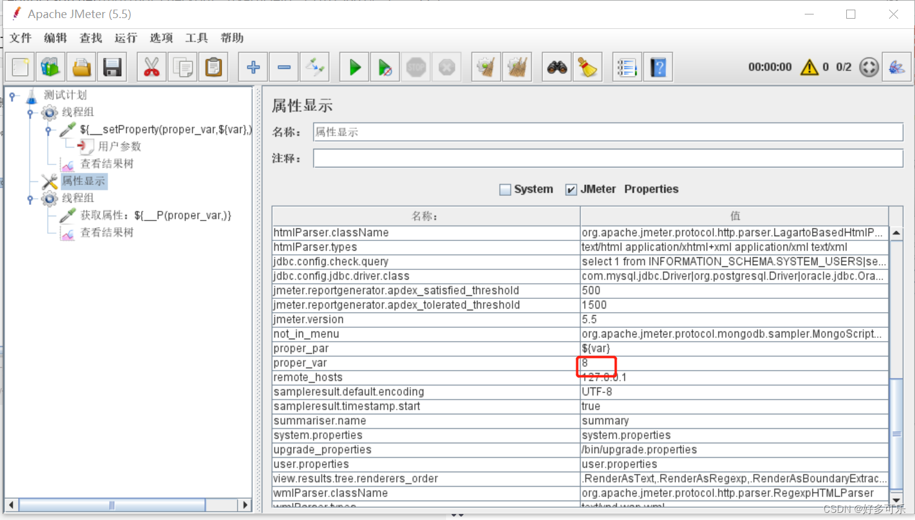Click the proper_par value ${var} cell
The image size is (915, 520).
click(x=734, y=349)
